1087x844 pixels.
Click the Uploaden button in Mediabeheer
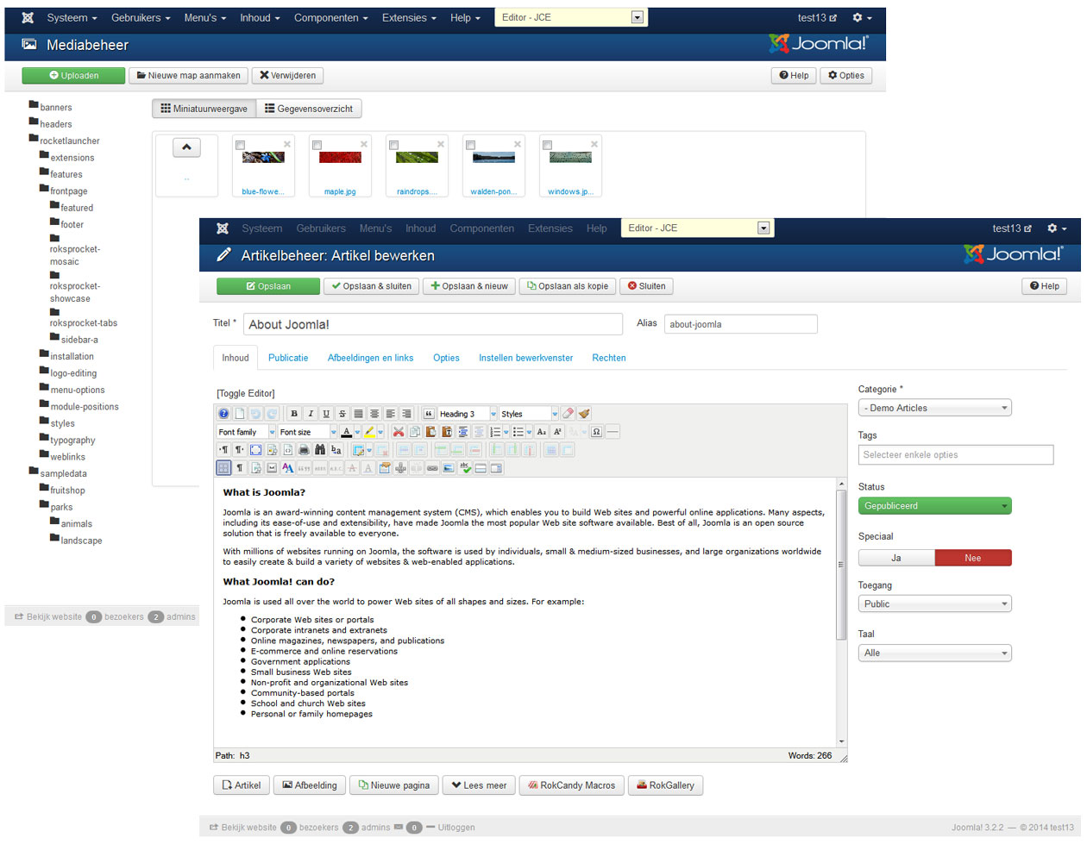(x=73, y=76)
